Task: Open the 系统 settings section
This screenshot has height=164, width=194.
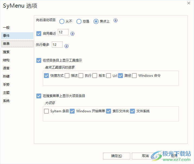Action: point(17,101)
